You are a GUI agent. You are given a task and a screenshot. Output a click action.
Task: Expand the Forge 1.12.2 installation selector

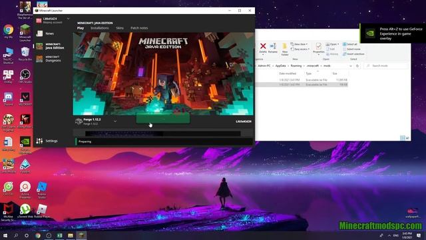(115, 121)
